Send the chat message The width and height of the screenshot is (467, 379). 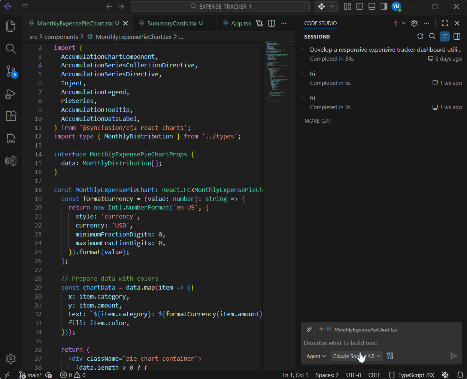click(x=453, y=356)
